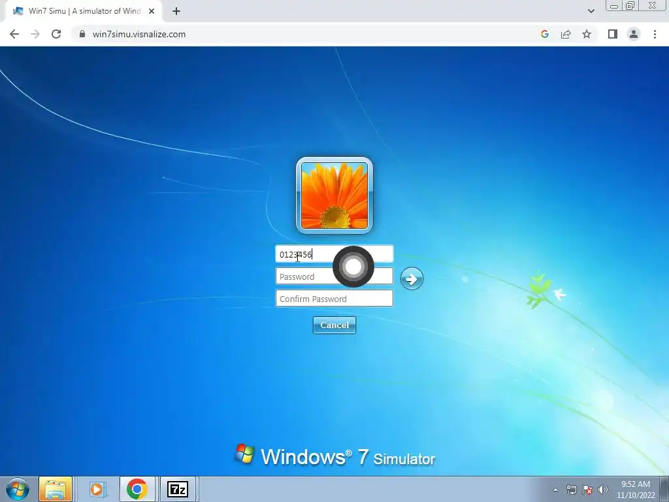Click the volume speaker tray icon
The image size is (669, 502).
pyautogui.click(x=603, y=490)
